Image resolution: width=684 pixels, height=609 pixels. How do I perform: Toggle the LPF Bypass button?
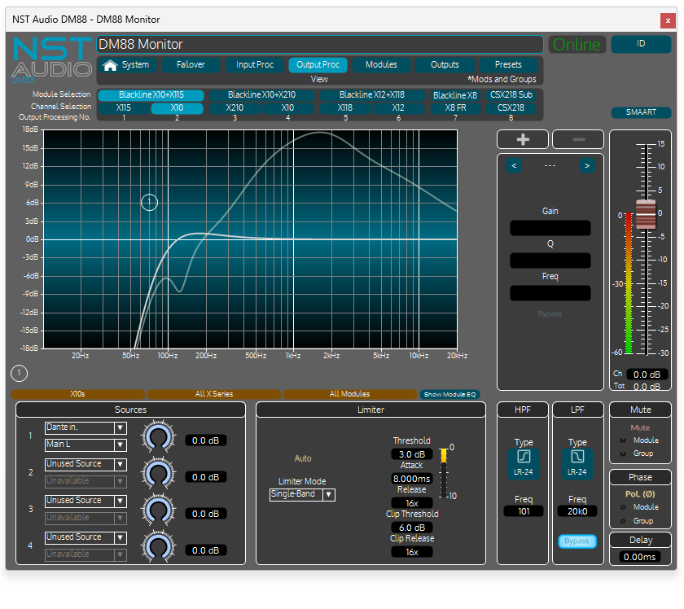577,541
